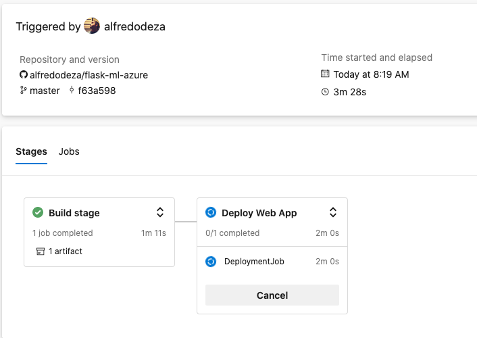Click the artifact box icon
Screen dimensions: 477x338
(x=41, y=251)
